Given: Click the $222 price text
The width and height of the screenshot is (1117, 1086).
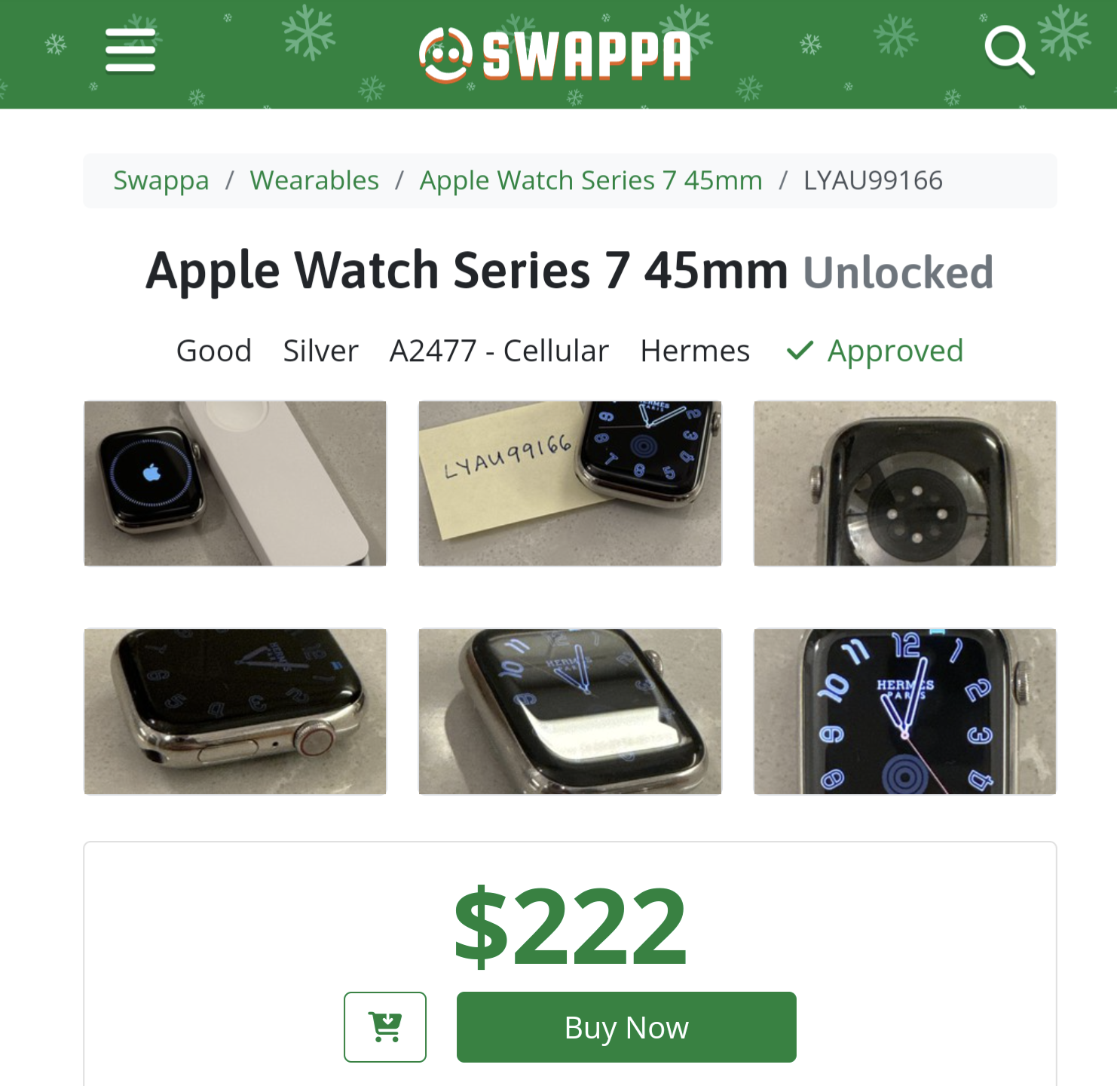Looking at the screenshot, I should coord(571,926).
